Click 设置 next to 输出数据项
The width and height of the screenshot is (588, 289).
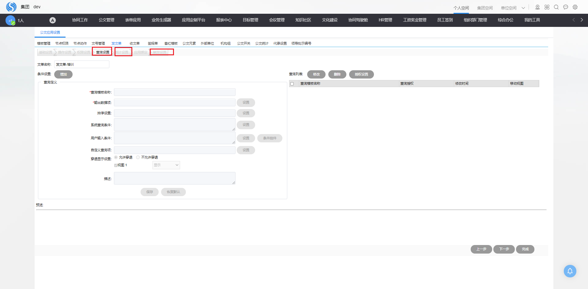(x=246, y=103)
